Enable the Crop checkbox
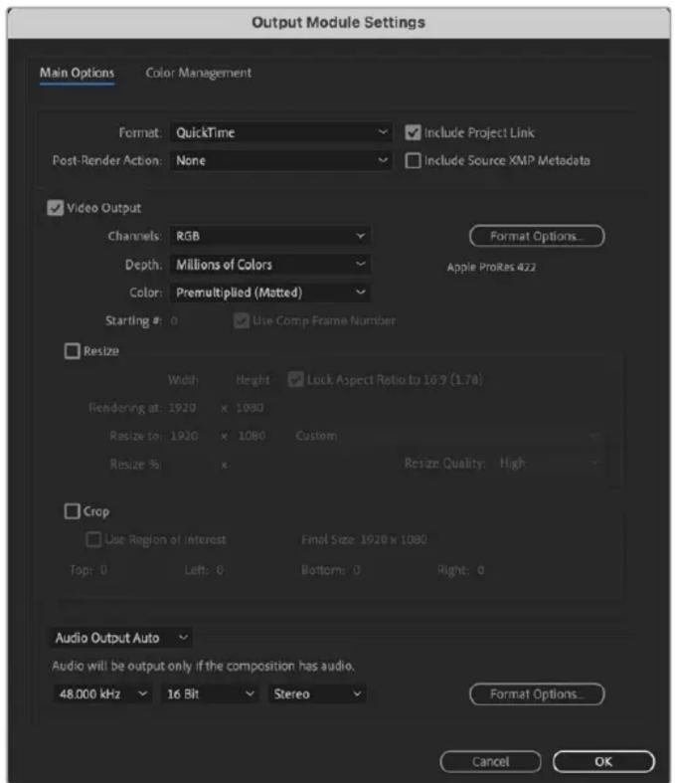This screenshot has width=675, height=783. pos(72,510)
